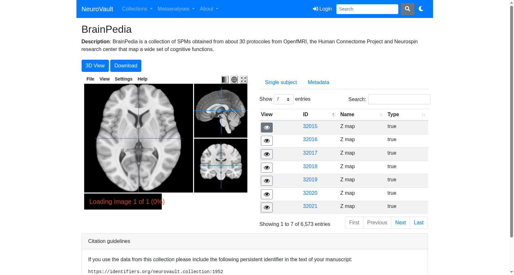Toggle view of image 32020

[x=267, y=194]
